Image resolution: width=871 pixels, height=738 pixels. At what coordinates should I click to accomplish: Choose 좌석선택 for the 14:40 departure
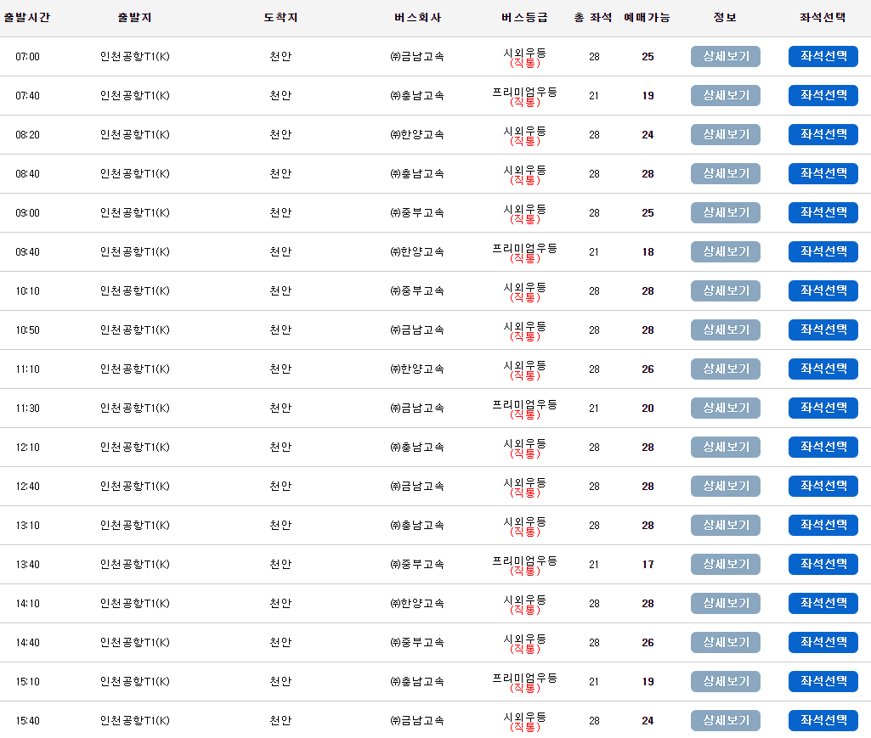[x=823, y=643]
